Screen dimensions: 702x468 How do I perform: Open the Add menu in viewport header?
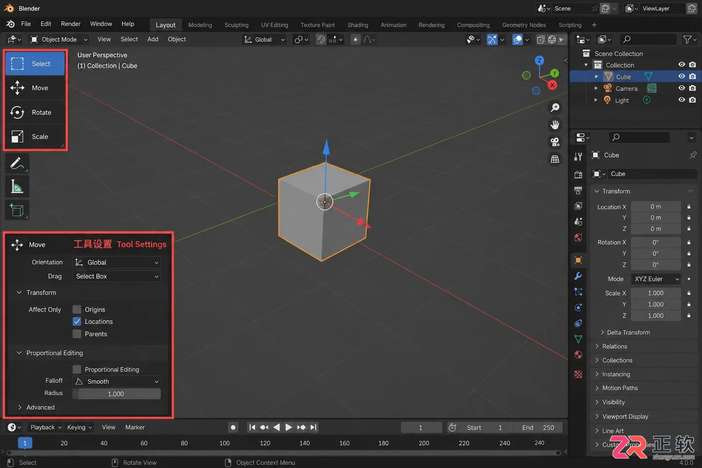tap(153, 39)
